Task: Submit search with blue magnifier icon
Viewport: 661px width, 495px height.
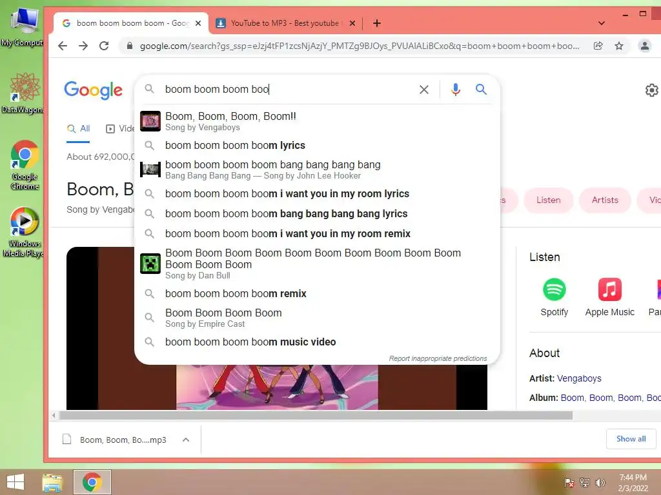Action: click(x=482, y=89)
